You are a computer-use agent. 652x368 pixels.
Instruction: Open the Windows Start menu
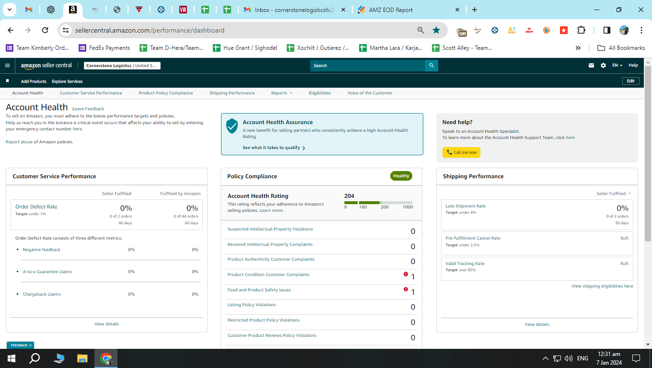pyautogui.click(x=12, y=358)
